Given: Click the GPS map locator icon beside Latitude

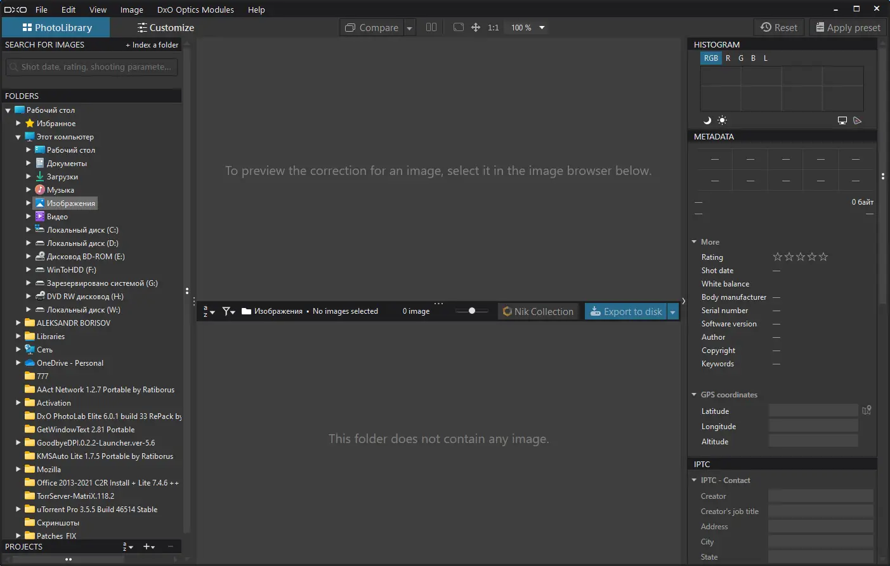Looking at the screenshot, I should pos(867,411).
